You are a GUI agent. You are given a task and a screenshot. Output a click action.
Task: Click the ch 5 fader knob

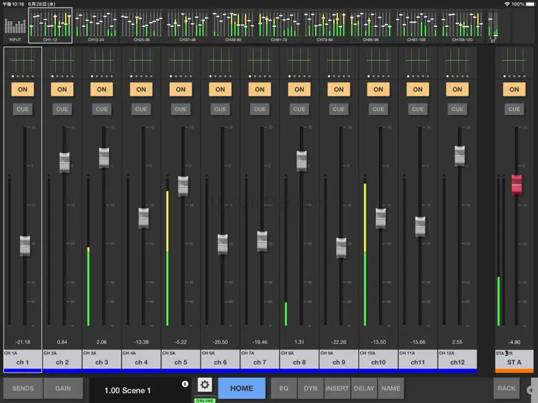click(183, 186)
